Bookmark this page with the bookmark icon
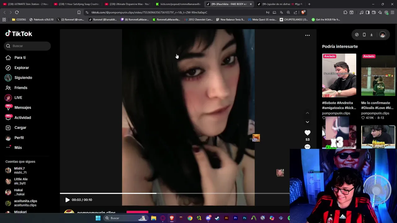The image size is (397, 223). (x=79, y=12)
